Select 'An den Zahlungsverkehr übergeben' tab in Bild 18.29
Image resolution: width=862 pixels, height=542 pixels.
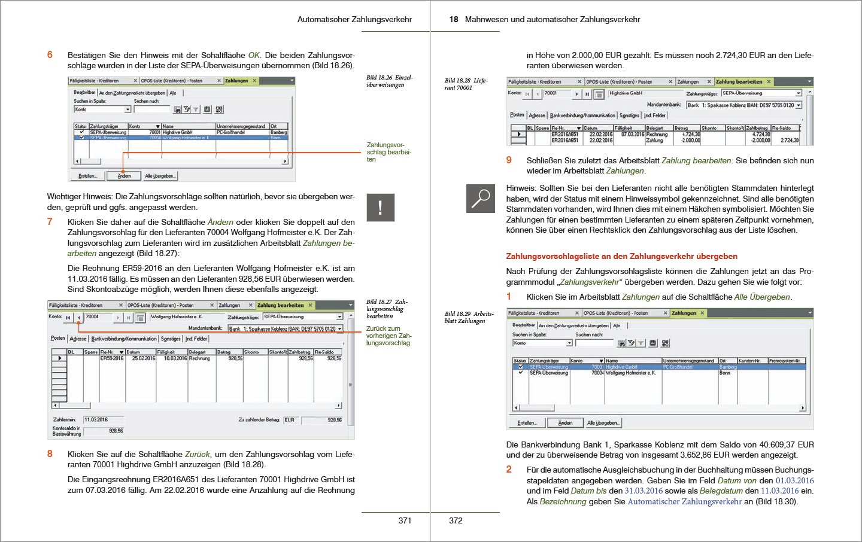[x=573, y=326]
